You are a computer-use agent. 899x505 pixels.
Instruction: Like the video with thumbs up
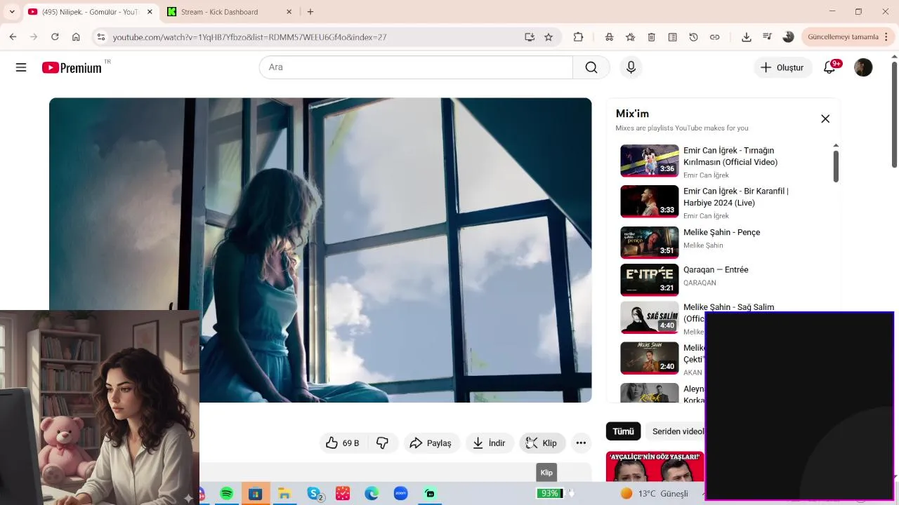pyautogui.click(x=343, y=443)
